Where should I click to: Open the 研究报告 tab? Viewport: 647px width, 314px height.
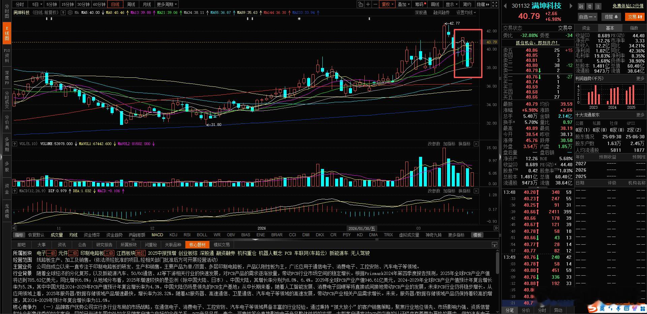pyautogui.click(x=104, y=245)
